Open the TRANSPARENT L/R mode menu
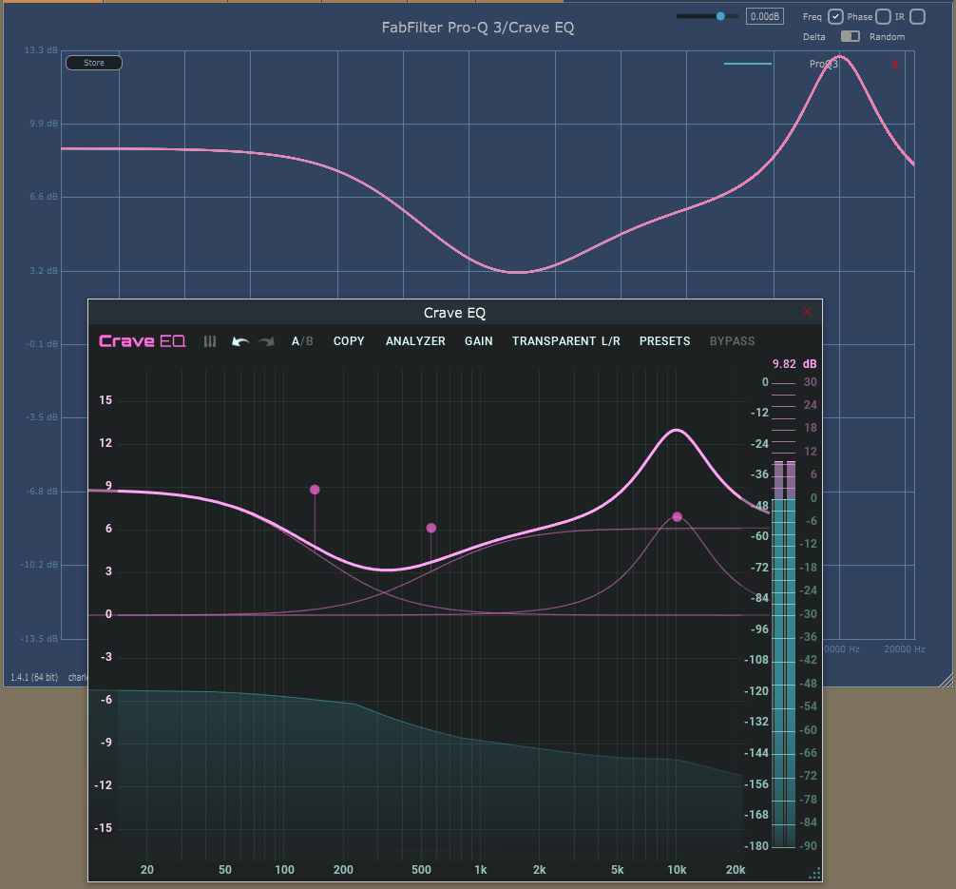Screen dimensions: 956x889 click(565, 341)
